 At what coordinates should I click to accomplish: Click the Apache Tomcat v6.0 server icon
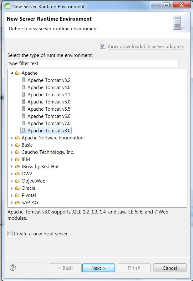(x=23, y=116)
